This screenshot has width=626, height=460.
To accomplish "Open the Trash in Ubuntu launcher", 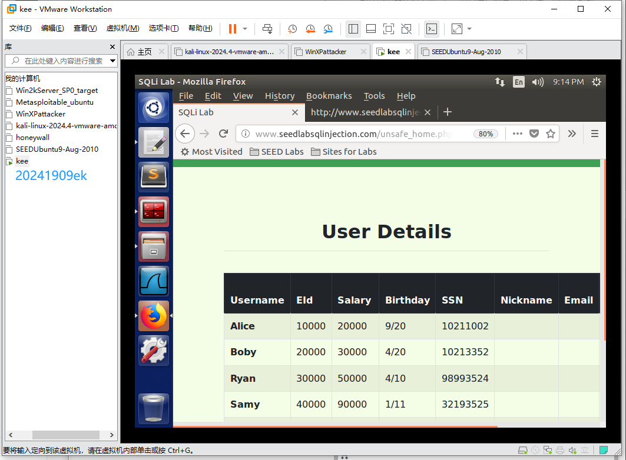I will [x=154, y=409].
